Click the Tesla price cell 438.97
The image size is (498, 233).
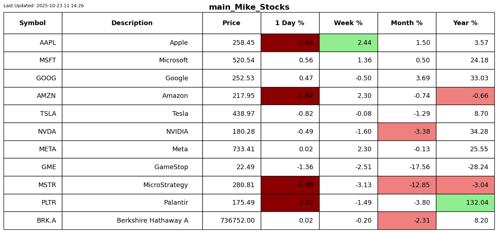[x=231, y=114]
